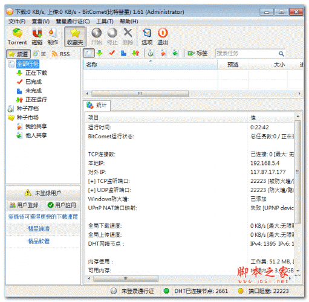This screenshot has height=302, width=309.
Task: Filter downloading tasks with green arrow icon
Action: pyautogui.click(x=100, y=53)
